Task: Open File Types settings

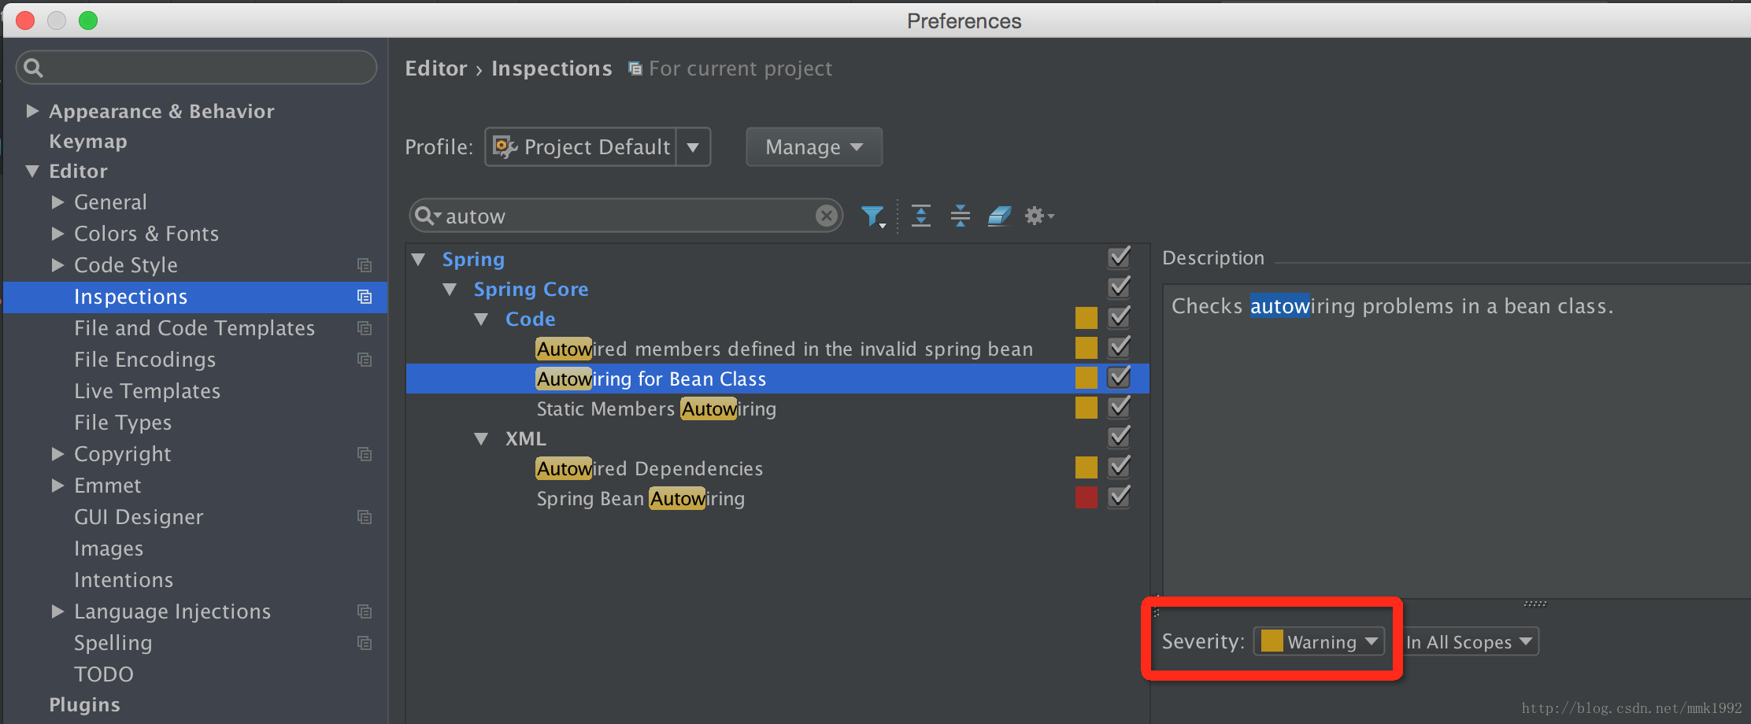Action: tap(123, 423)
